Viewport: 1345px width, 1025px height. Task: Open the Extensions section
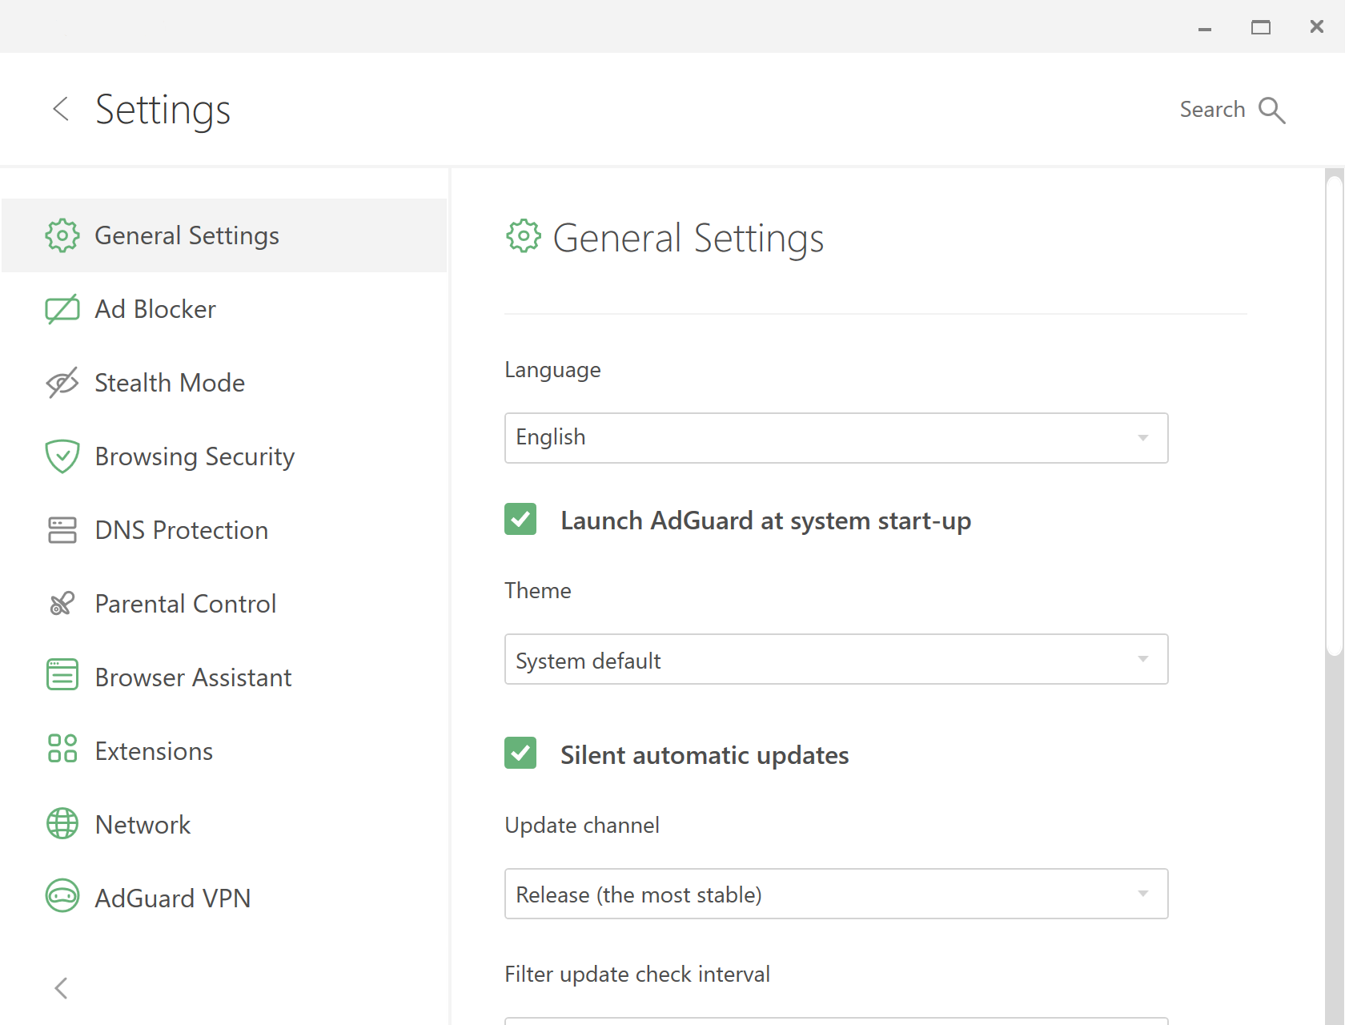pyautogui.click(x=224, y=751)
